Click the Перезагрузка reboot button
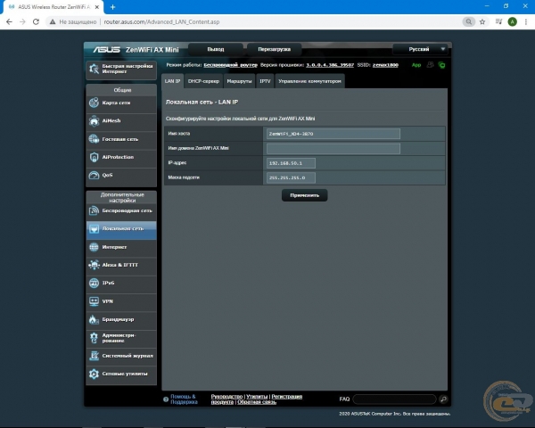The width and height of the screenshot is (535, 428). coord(275,49)
